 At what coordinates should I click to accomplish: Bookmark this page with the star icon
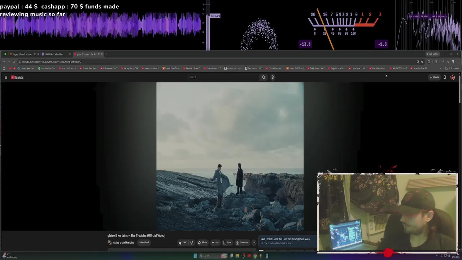click(x=422, y=62)
